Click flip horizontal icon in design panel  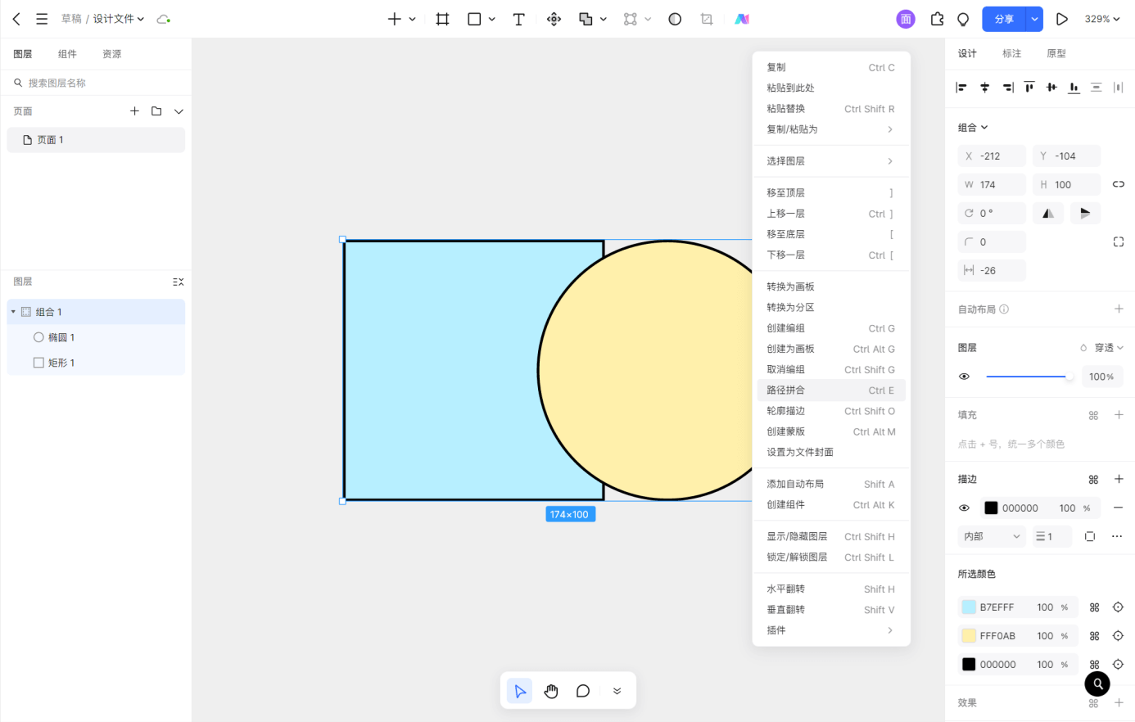[1048, 213]
